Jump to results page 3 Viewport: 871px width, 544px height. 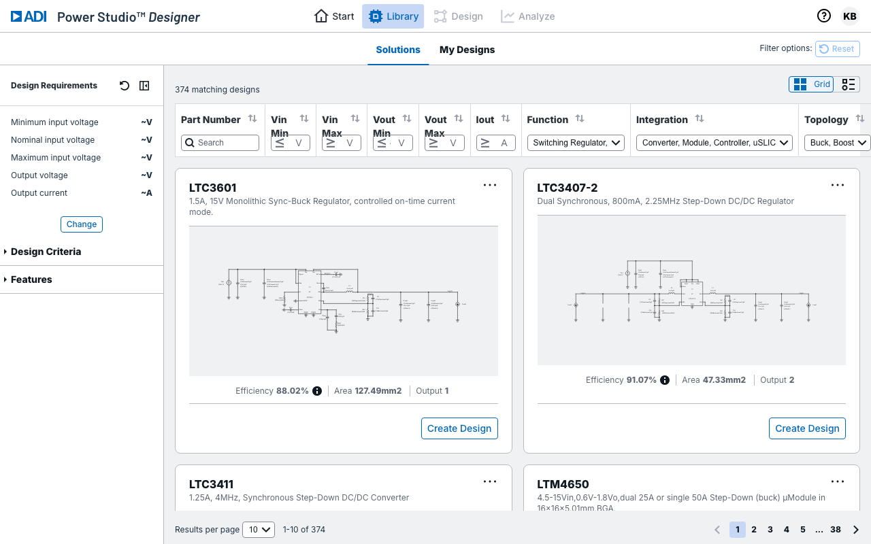[770, 530]
